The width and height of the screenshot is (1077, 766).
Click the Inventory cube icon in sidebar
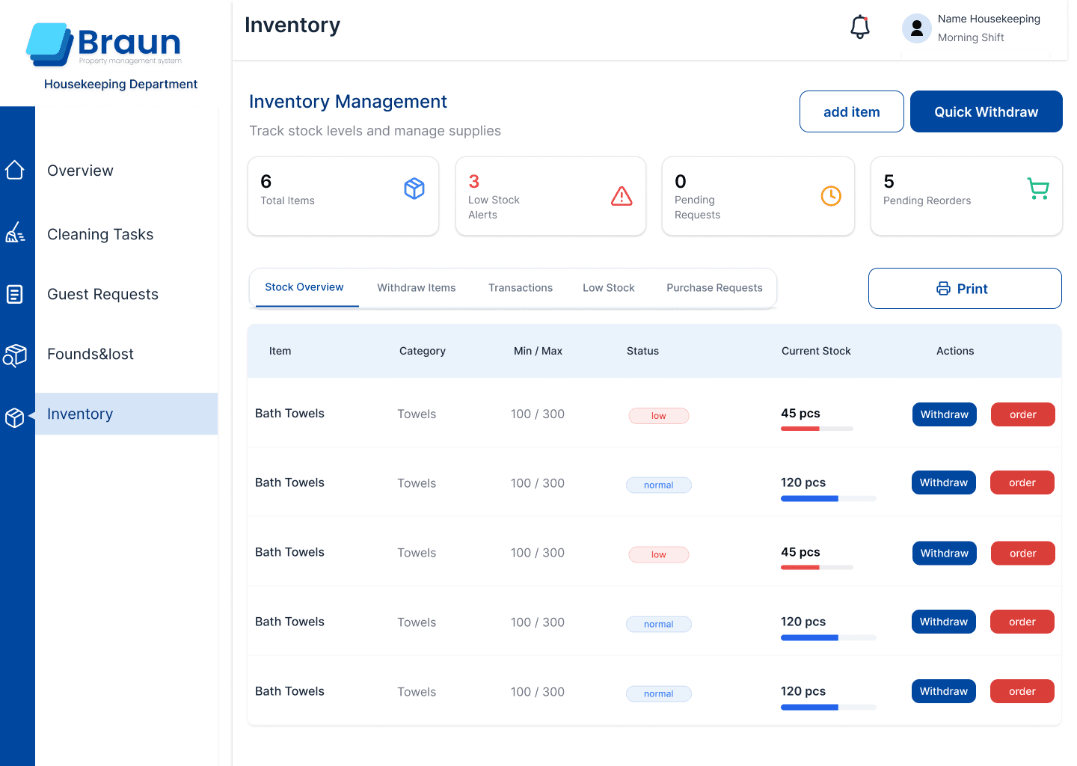(x=15, y=417)
